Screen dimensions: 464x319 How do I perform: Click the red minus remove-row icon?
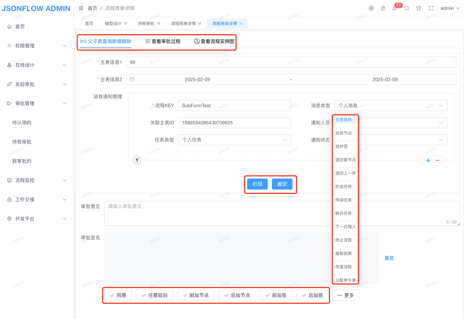pos(438,160)
